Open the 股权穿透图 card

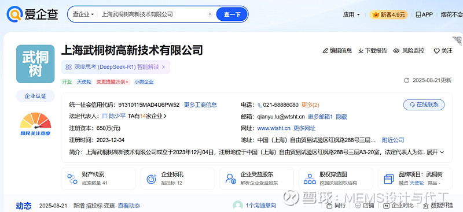coord(336,178)
